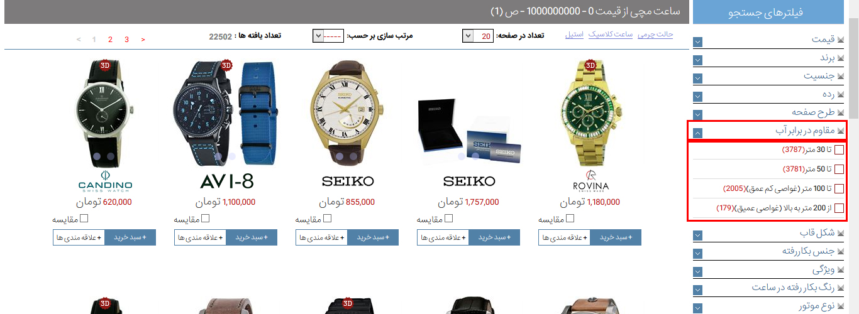Open the green-dial Rovina watch thumbnail
Screen dimensions: 859x314
[590, 112]
